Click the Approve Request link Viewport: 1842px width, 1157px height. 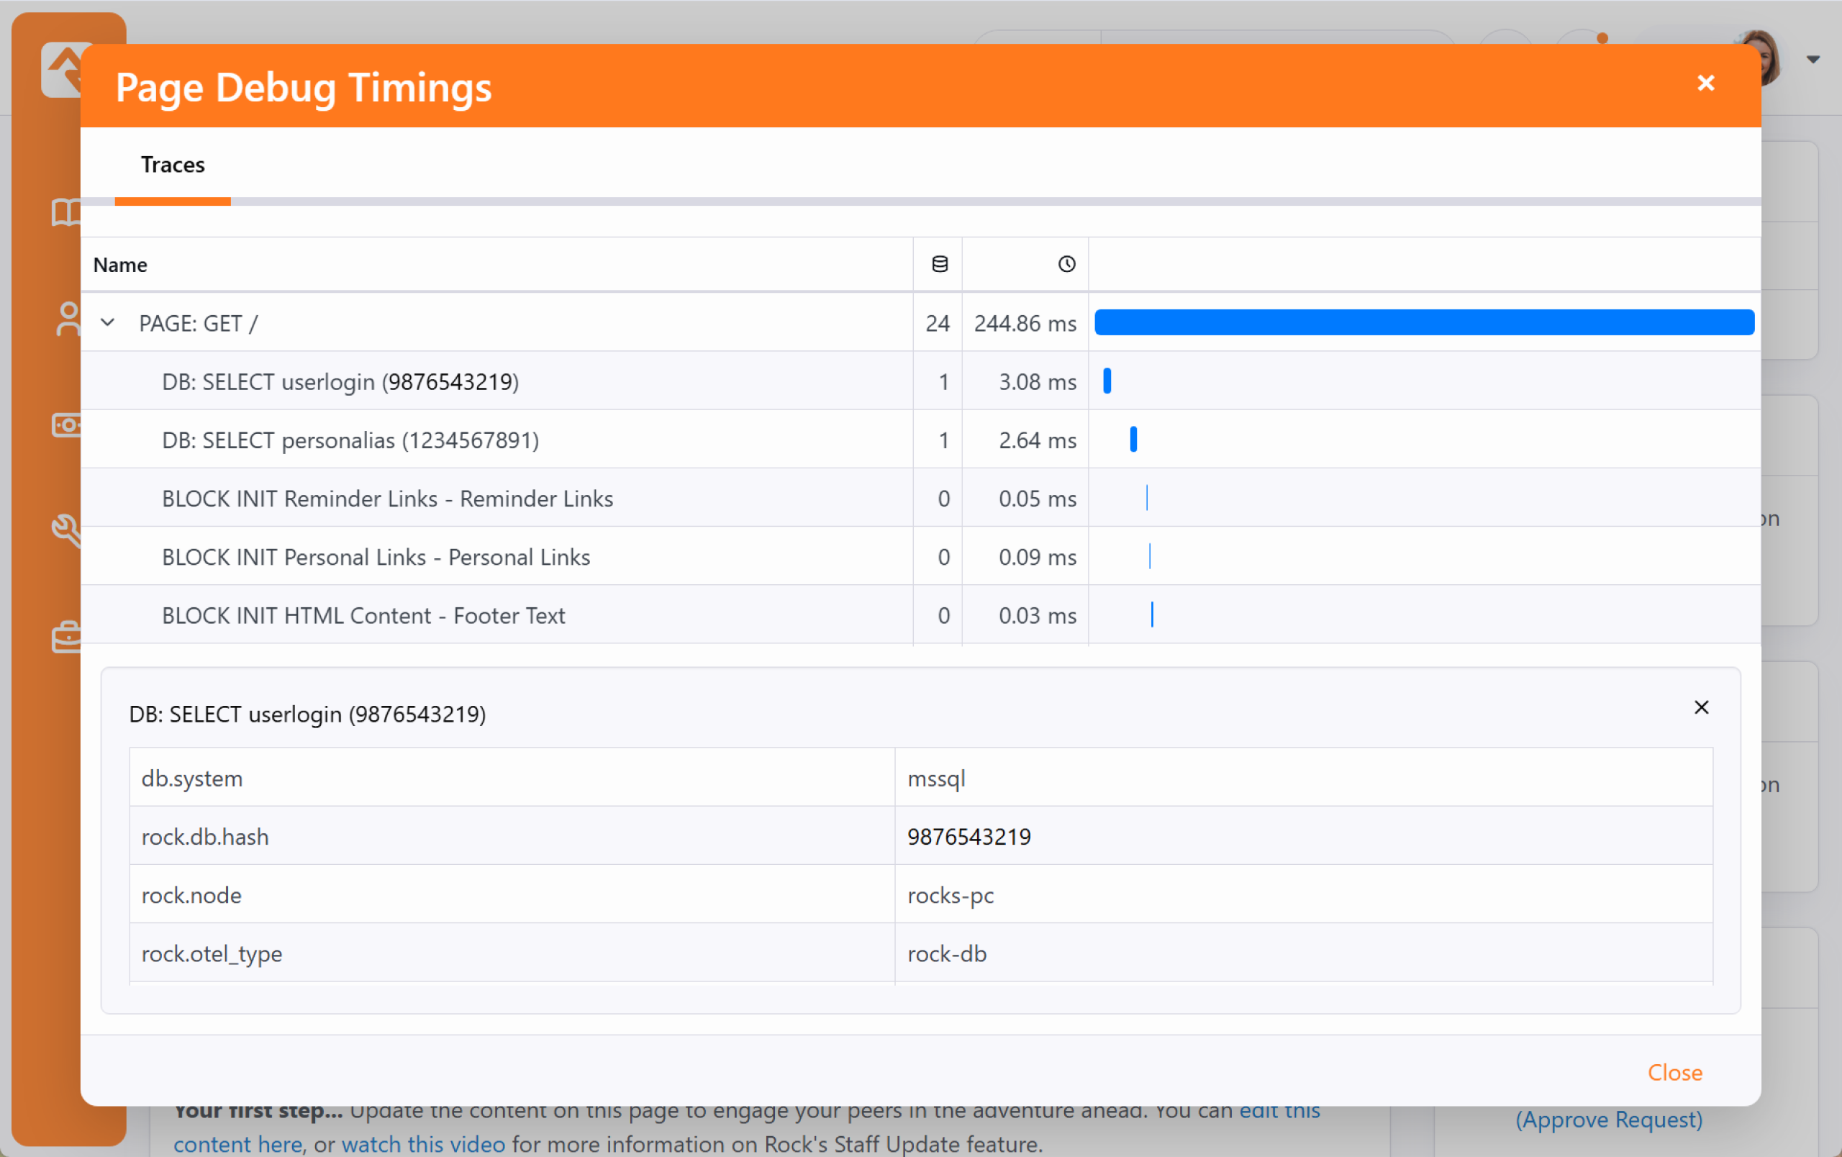[x=1608, y=1119]
